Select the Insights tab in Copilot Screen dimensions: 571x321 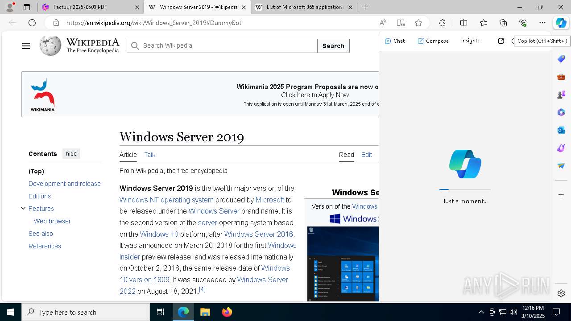(x=470, y=41)
